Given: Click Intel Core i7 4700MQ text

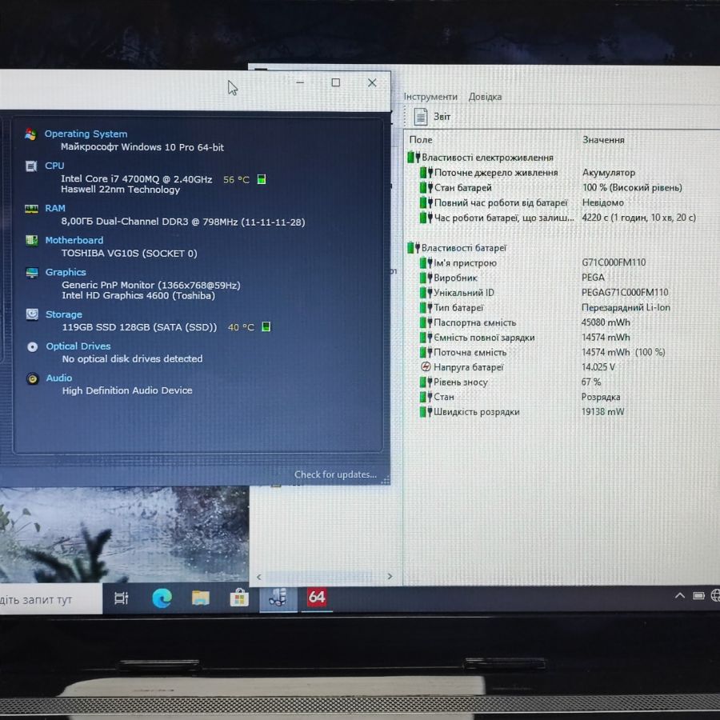Looking at the screenshot, I should [x=136, y=179].
